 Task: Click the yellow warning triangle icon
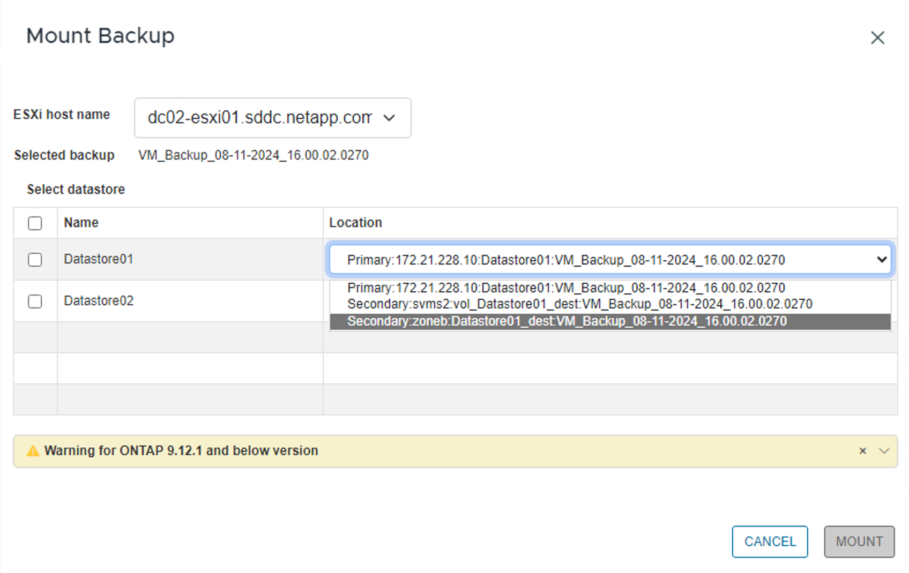click(33, 451)
